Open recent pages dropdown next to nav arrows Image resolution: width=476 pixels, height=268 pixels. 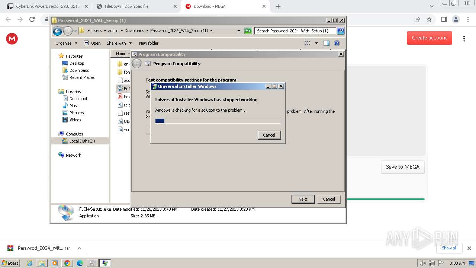pos(75,31)
